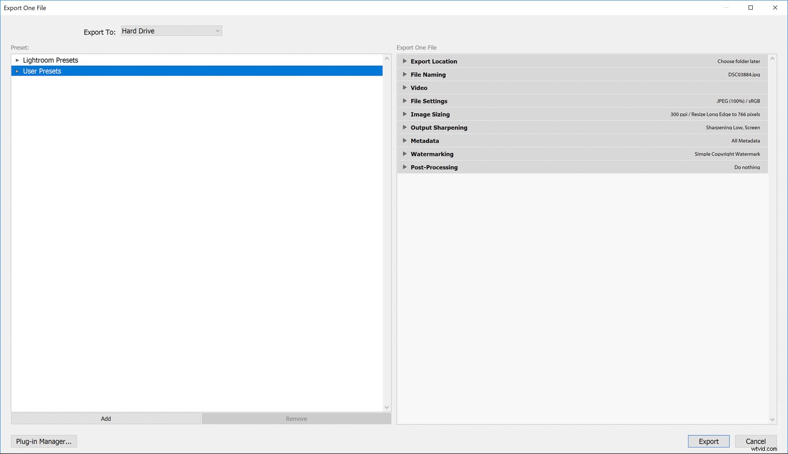Click the export settings scrollbar down arrow
The height and width of the screenshot is (454, 788).
point(772,419)
